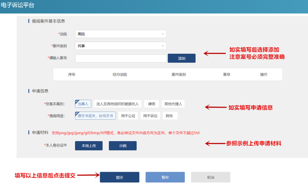Choose 其他 under 借阅用途
This screenshot has width=308, height=189.
pos(170,116)
